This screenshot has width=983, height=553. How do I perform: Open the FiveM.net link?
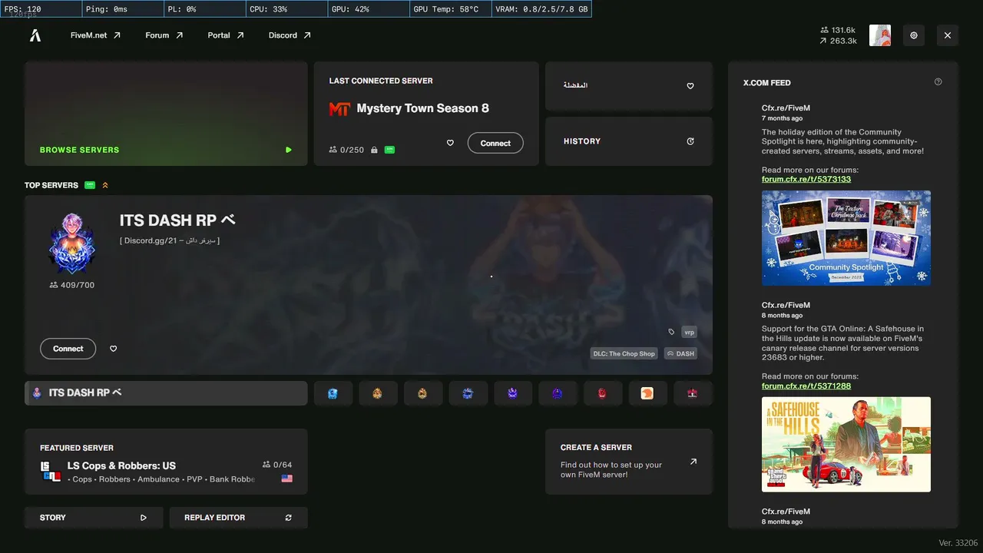pyautogui.click(x=96, y=35)
